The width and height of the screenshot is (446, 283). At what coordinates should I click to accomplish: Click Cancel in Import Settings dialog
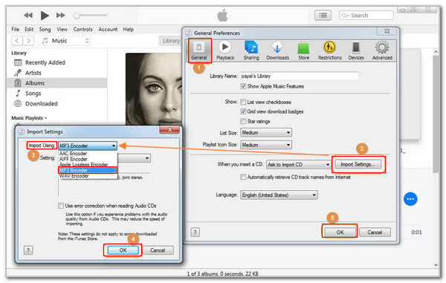click(158, 250)
